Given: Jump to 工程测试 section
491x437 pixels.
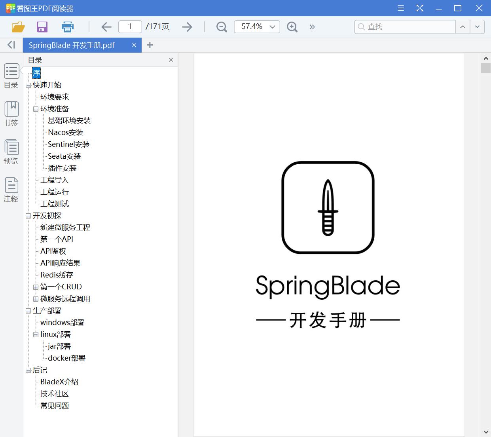Looking at the screenshot, I should [x=55, y=204].
